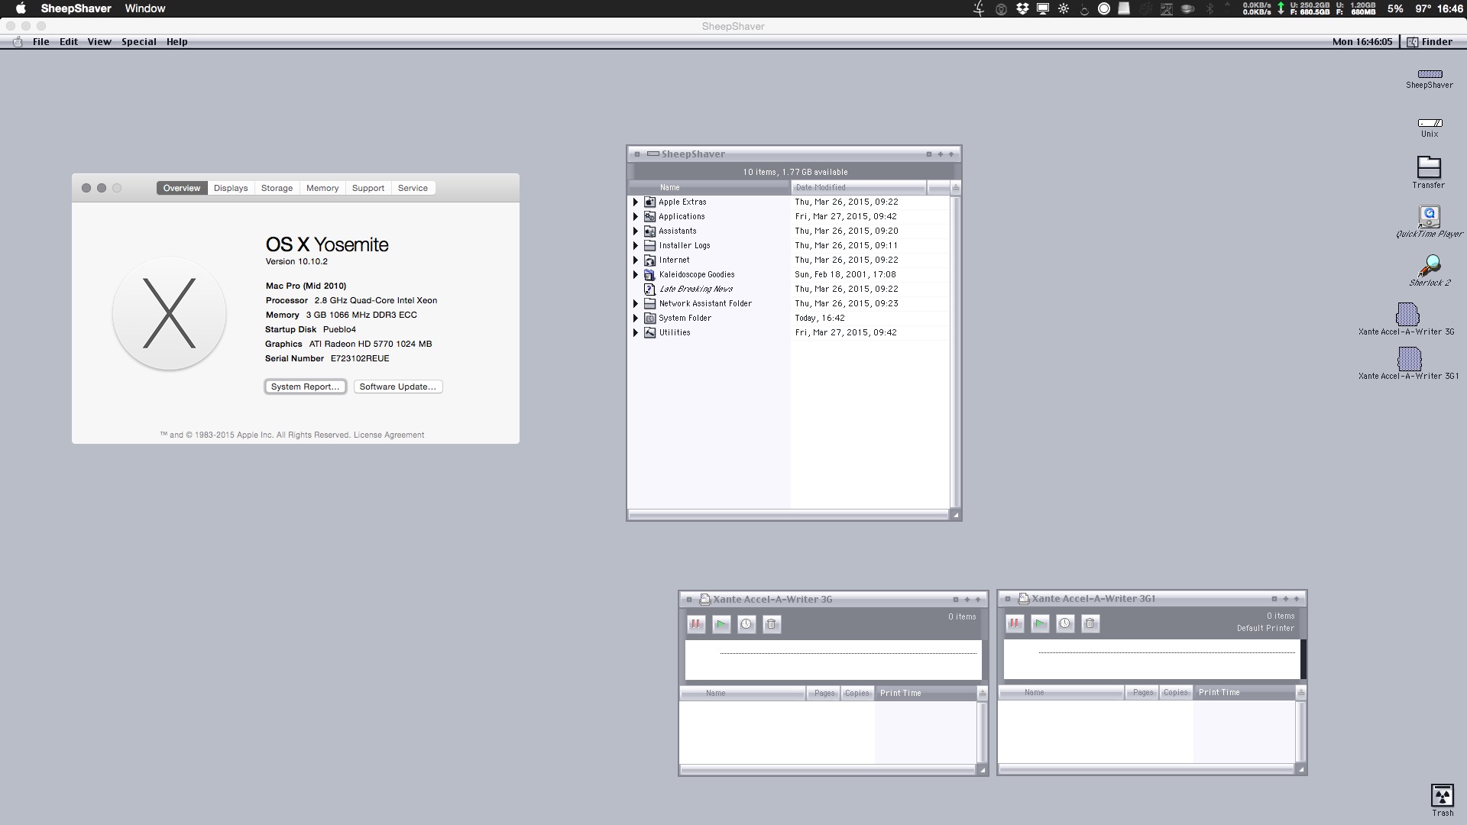The width and height of the screenshot is (1467, 825).
Task: Expand the Applications folder triangle
Action: pos(635,217)
